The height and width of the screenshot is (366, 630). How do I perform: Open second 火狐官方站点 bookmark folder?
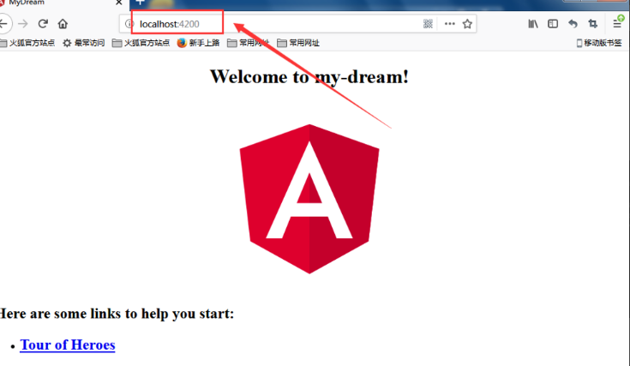coord(141,43)
